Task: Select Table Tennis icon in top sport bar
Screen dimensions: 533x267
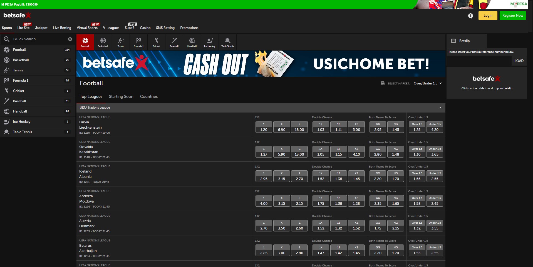Action: click(227, 42)
